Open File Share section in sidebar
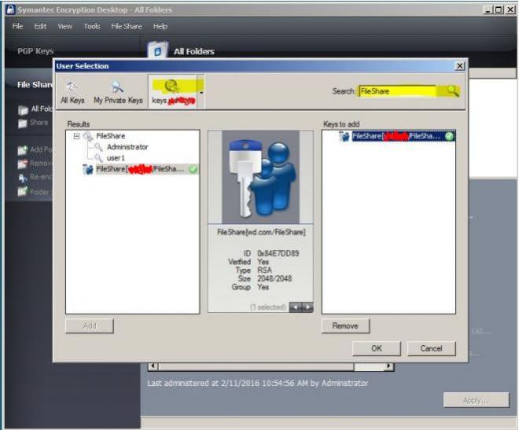The width and height of the screenshot is (519, 430). (35, 85)
